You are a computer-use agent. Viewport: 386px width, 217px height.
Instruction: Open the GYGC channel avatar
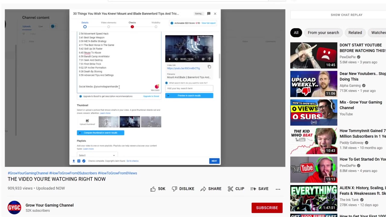tap(14, 208)
